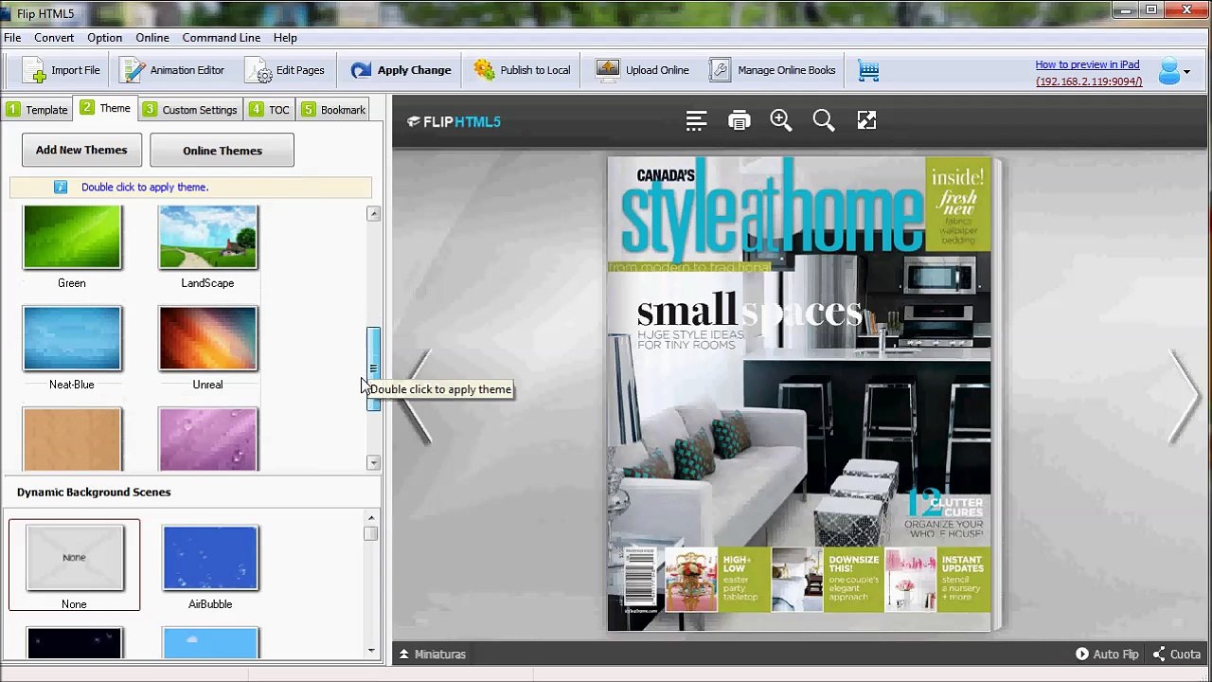Image resolution: width=1212 pixels, height=682 pixels.
Task: Click the Import File toolbar button
Action: [62, 70]
